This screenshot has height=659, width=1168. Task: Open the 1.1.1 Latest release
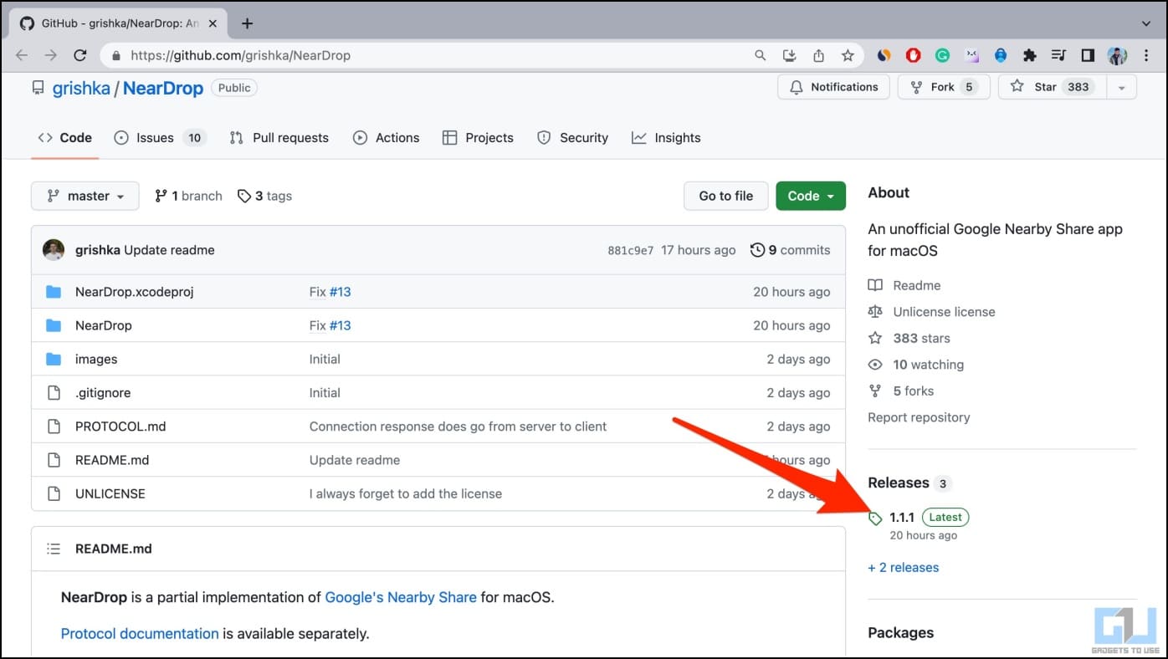click(929, 518)
